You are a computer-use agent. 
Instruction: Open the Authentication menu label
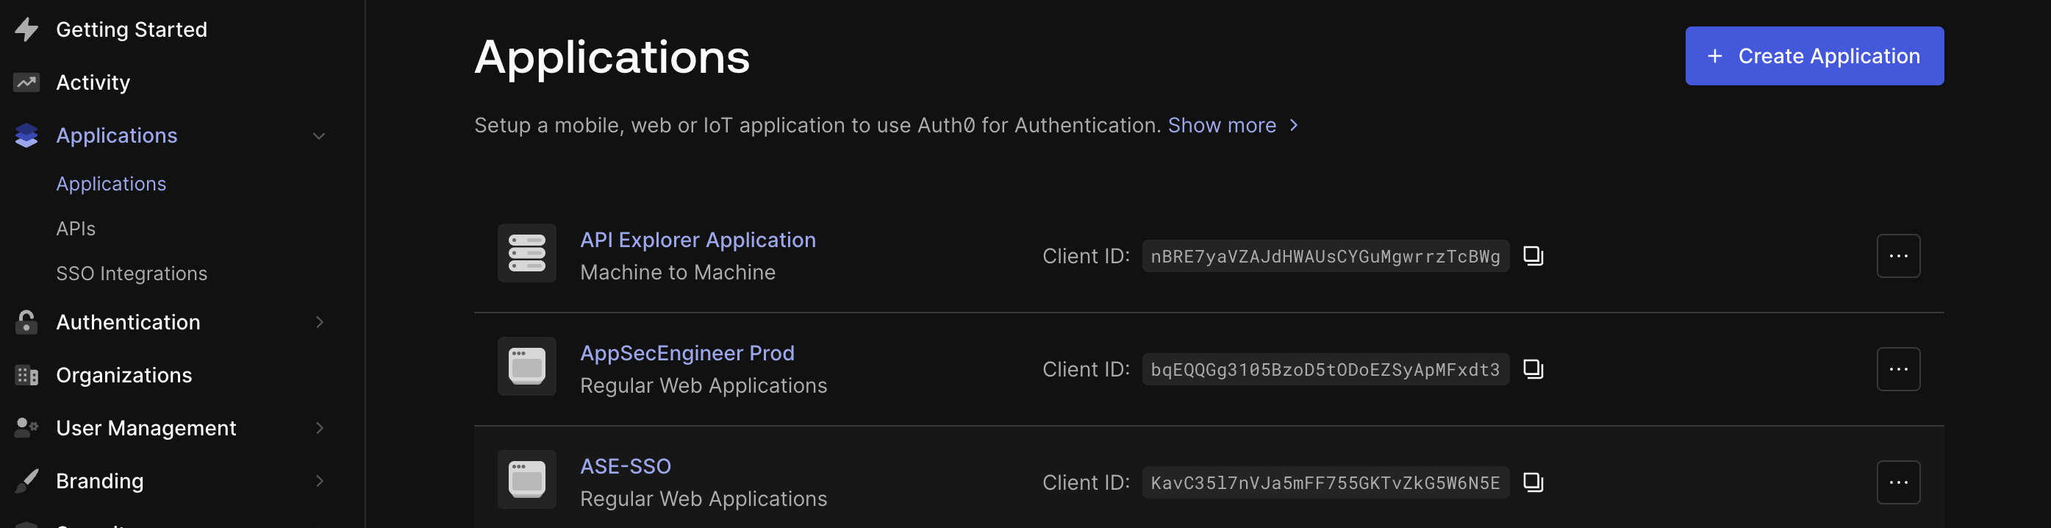click(x=128, y=322)
